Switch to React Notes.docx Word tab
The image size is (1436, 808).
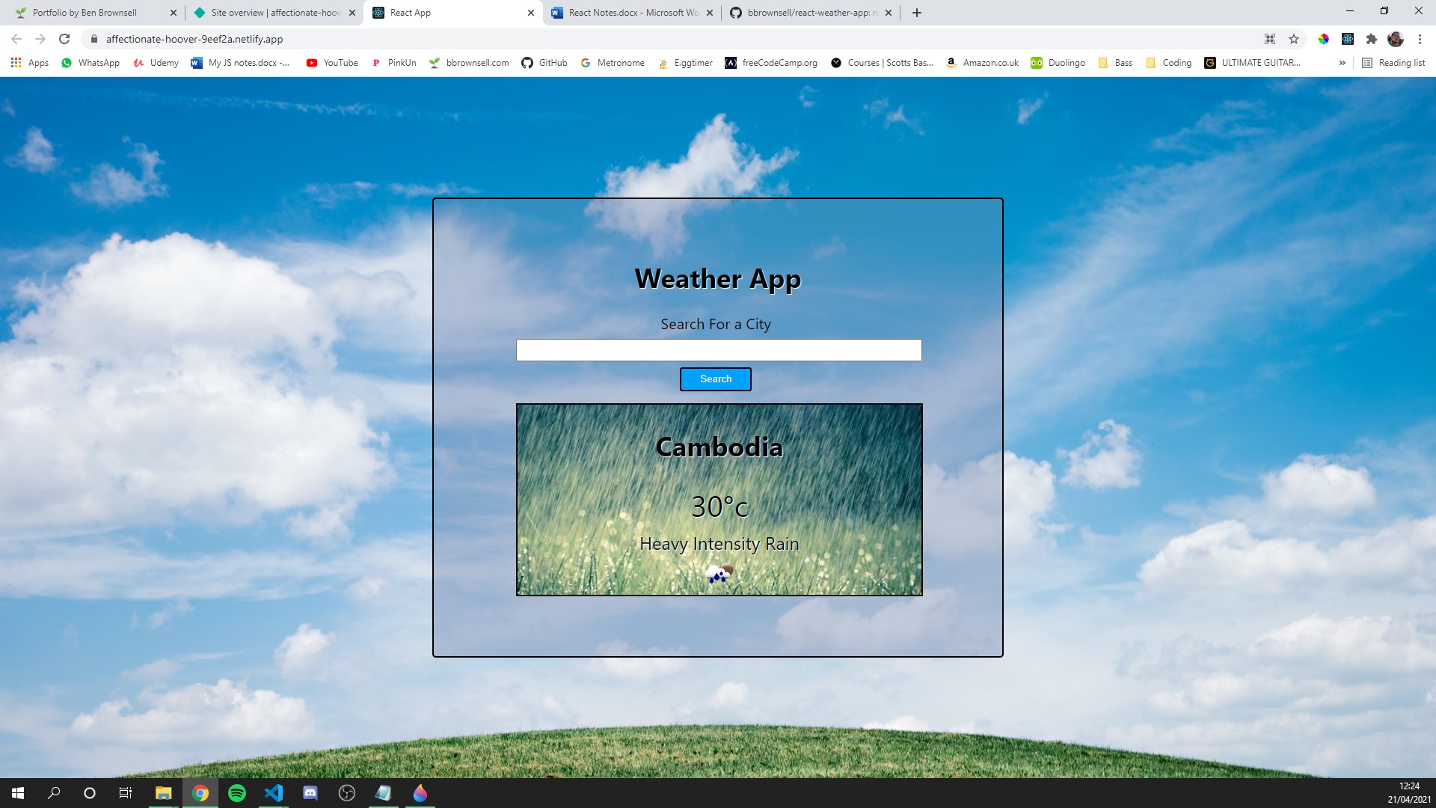click(633, 13)
